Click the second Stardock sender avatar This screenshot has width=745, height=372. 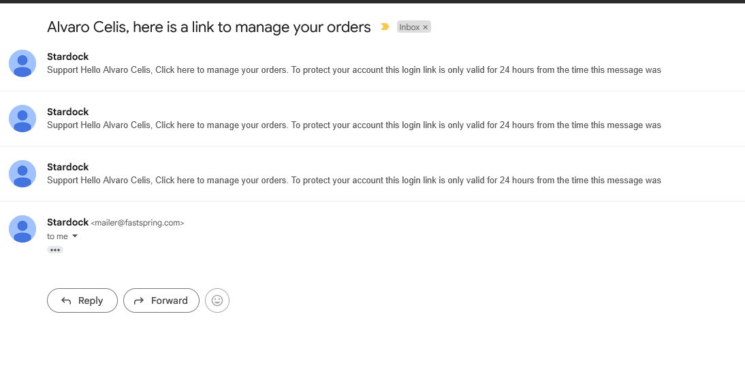[x=22, y=119]
